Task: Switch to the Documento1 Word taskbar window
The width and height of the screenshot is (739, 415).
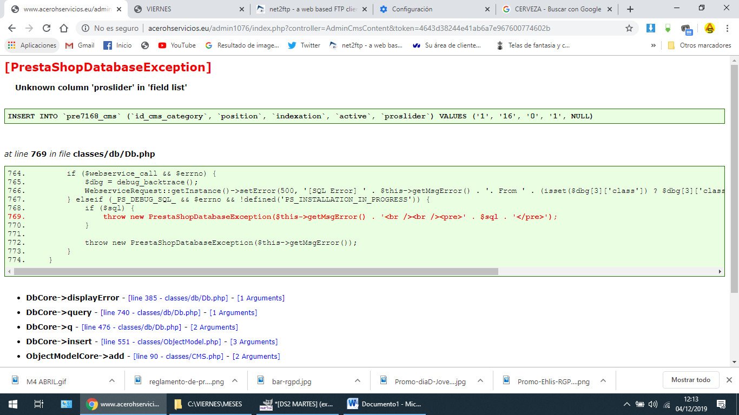Action: 385,404
